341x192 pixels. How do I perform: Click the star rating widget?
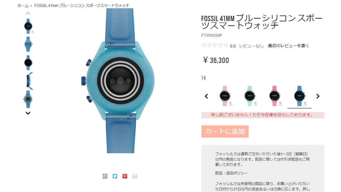coord(215,45)
